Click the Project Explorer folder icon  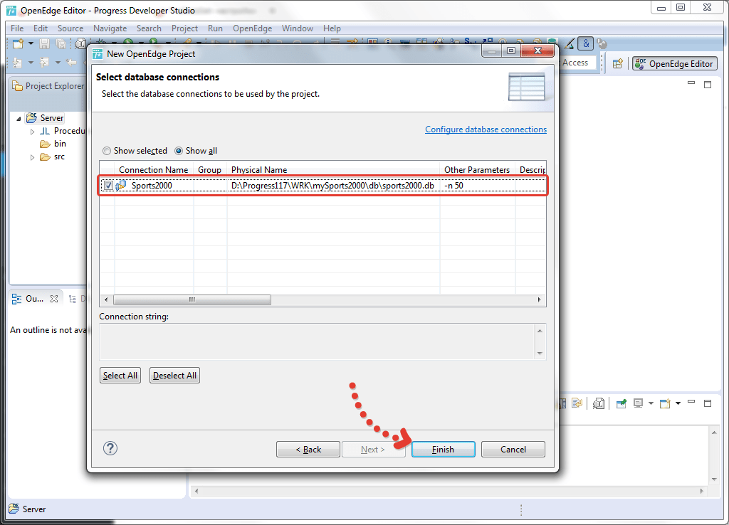(17, 86)
